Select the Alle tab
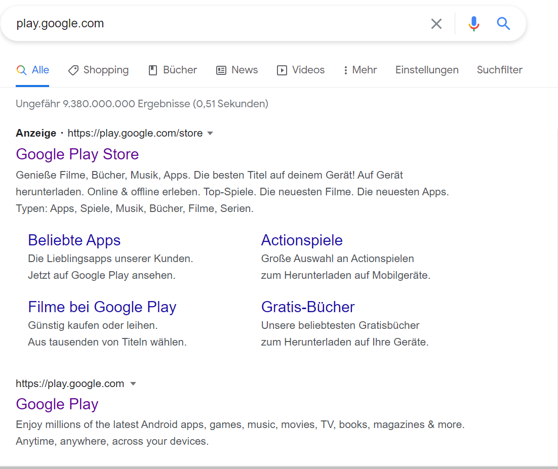Image resolution: width=558 pixels, height=469 pixels. 33,70
